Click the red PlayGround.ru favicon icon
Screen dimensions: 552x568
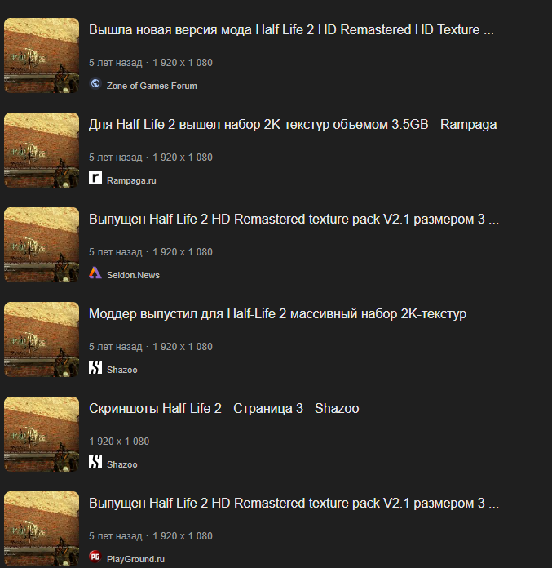pyautogui.click(x=95, y=557)
